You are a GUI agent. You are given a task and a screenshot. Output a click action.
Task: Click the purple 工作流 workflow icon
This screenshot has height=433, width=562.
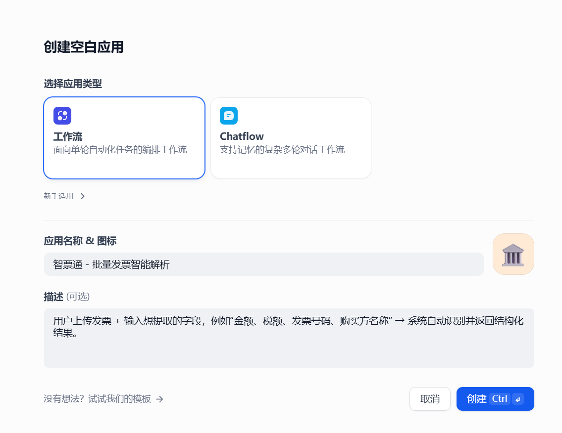pyautogui.click(x=62, y=116)
